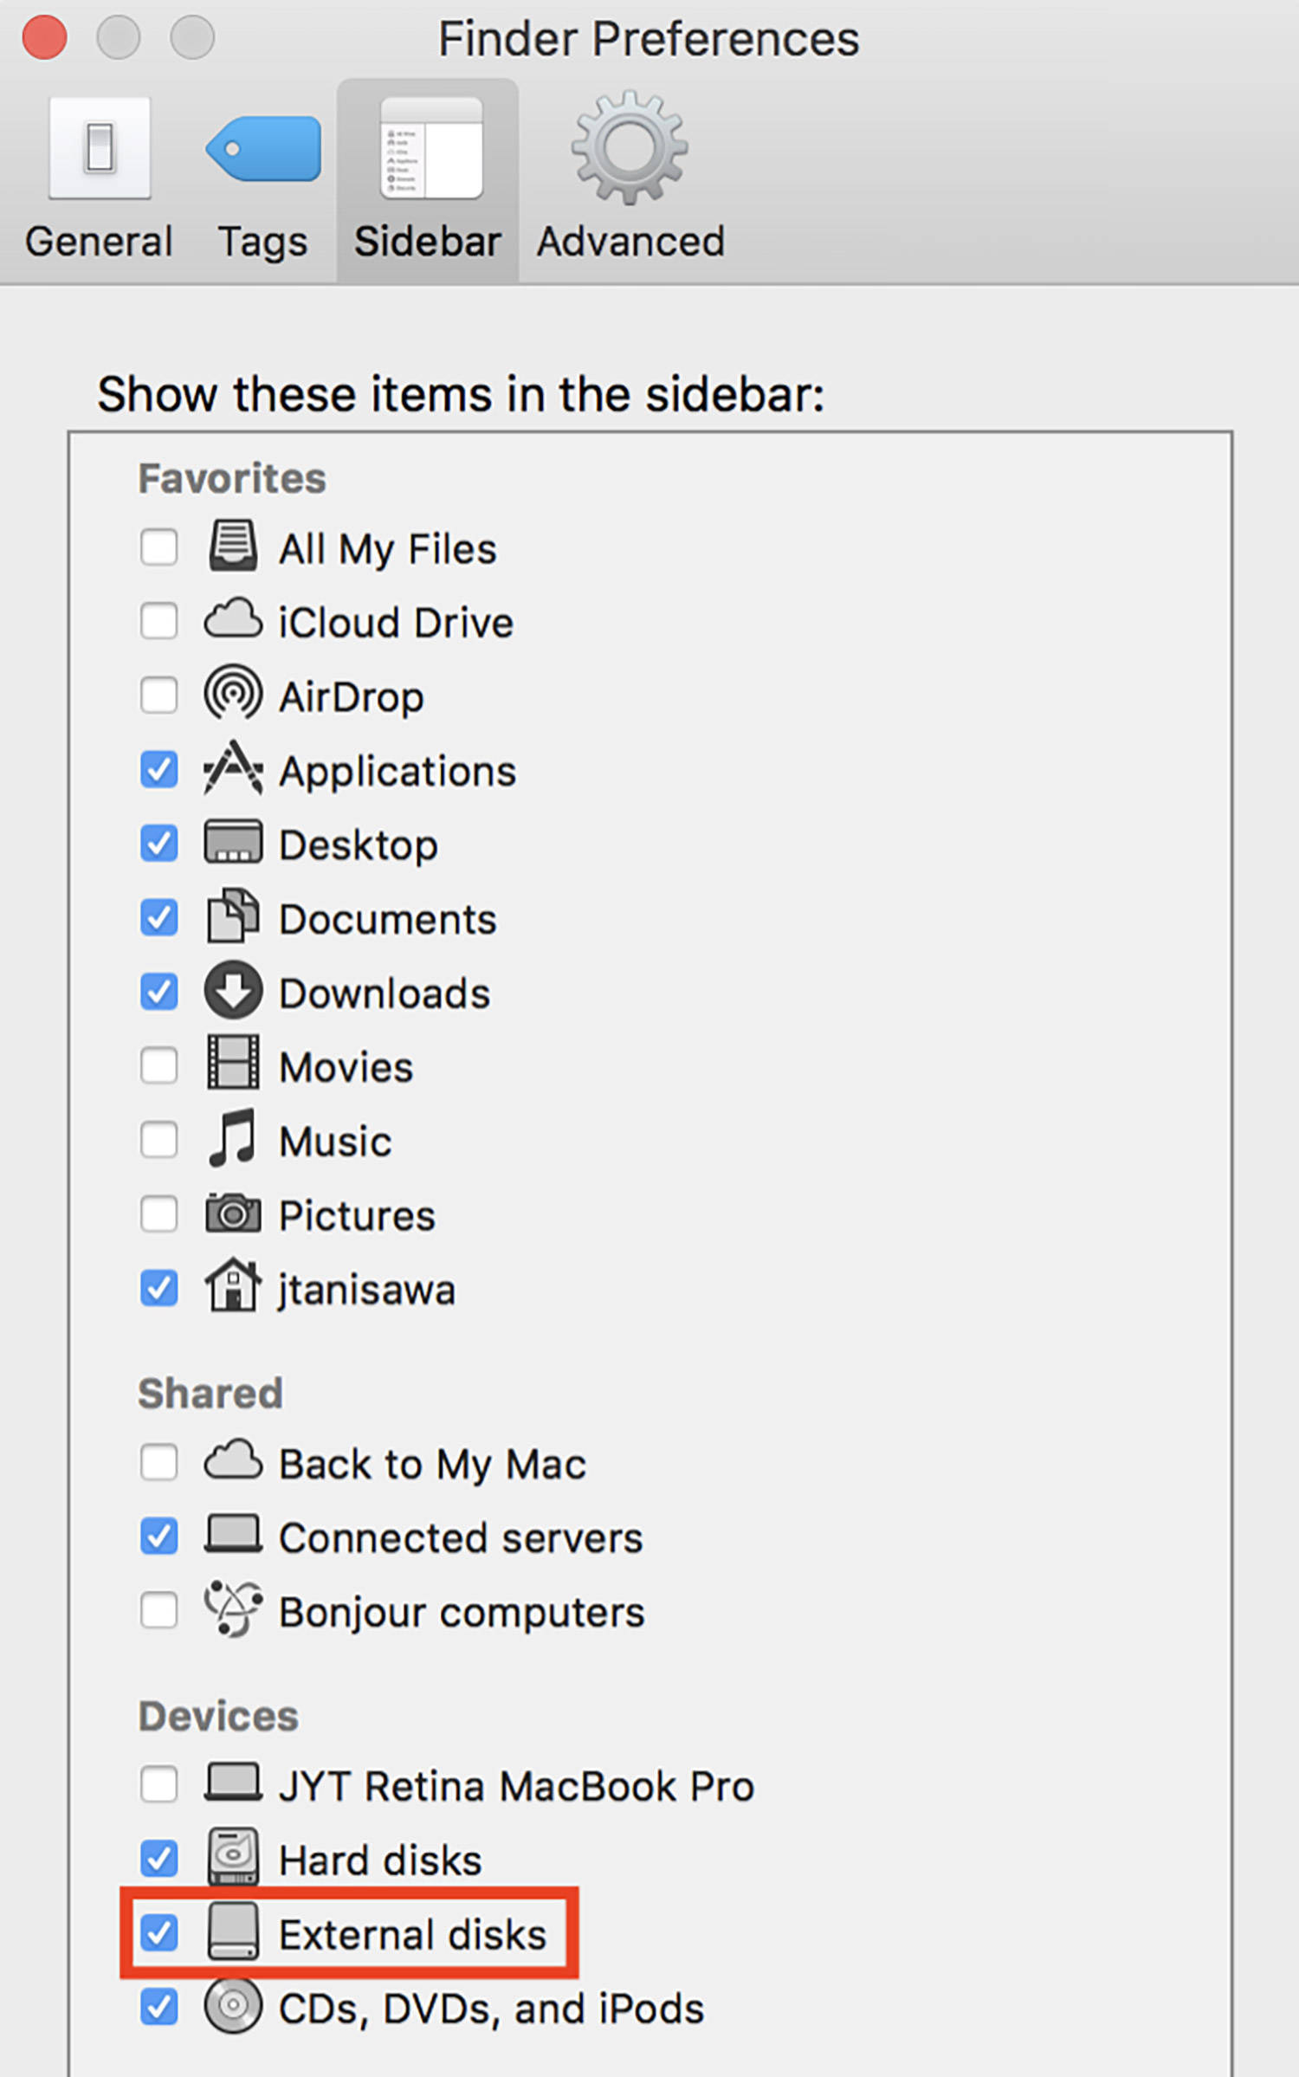The height and width of the screenshot is (2077, 1299).
Task: Click the Music note icon
Action: click(232, 1138)
